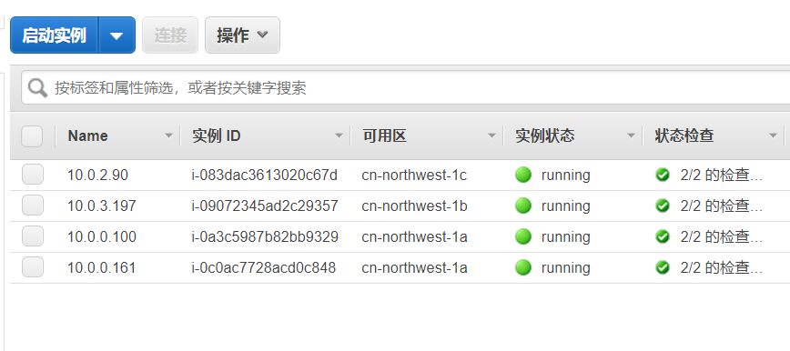790x351 pixels.
Task: Open the 实例状态 column filter arrow
Action: 631,136
